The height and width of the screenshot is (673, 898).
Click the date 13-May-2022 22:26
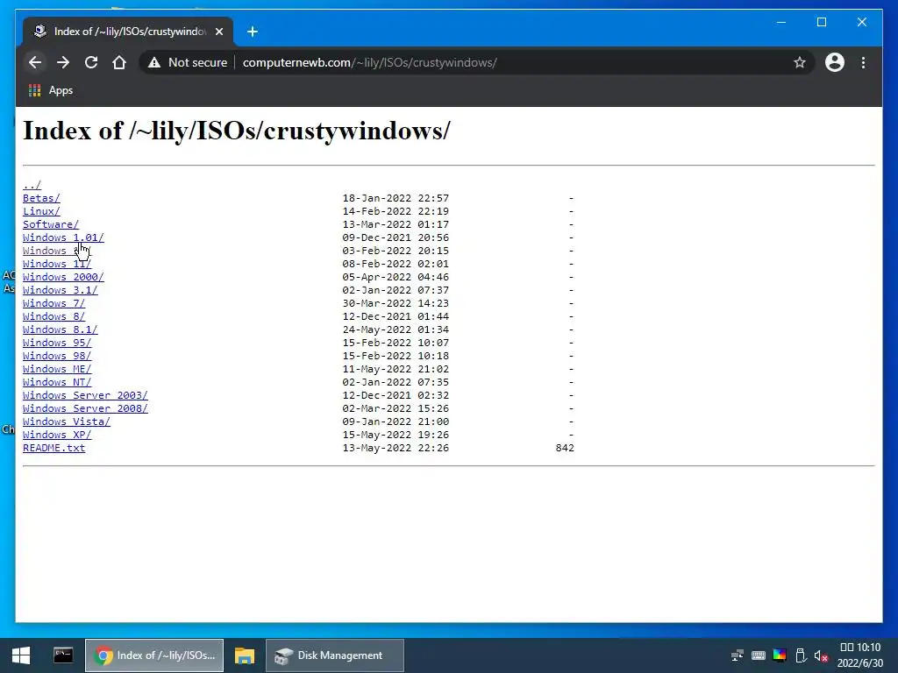396,448
